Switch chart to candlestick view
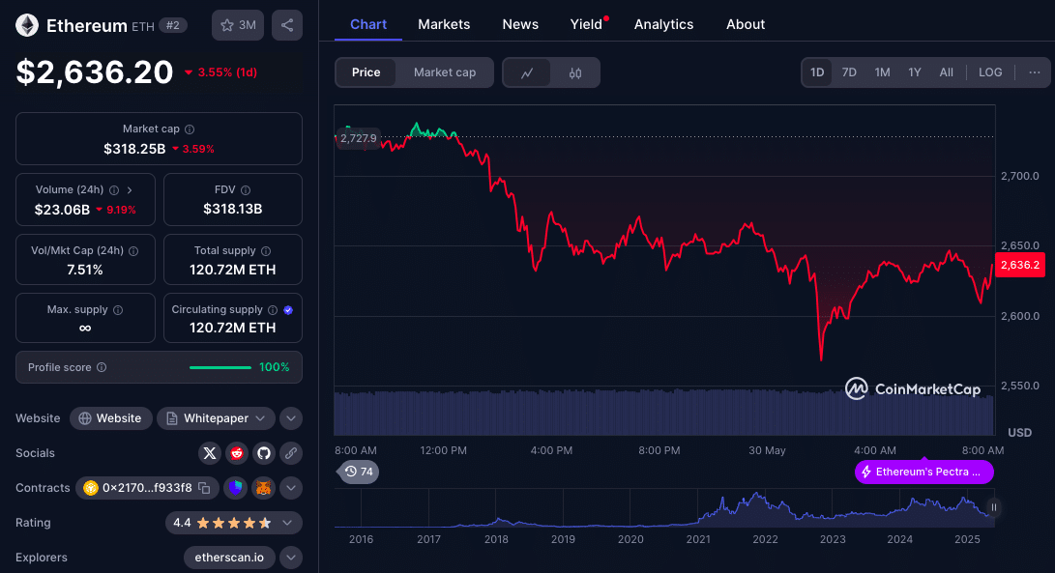 575,72
